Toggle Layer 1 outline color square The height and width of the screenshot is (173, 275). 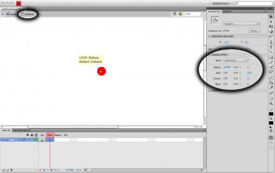coord(36,140)
